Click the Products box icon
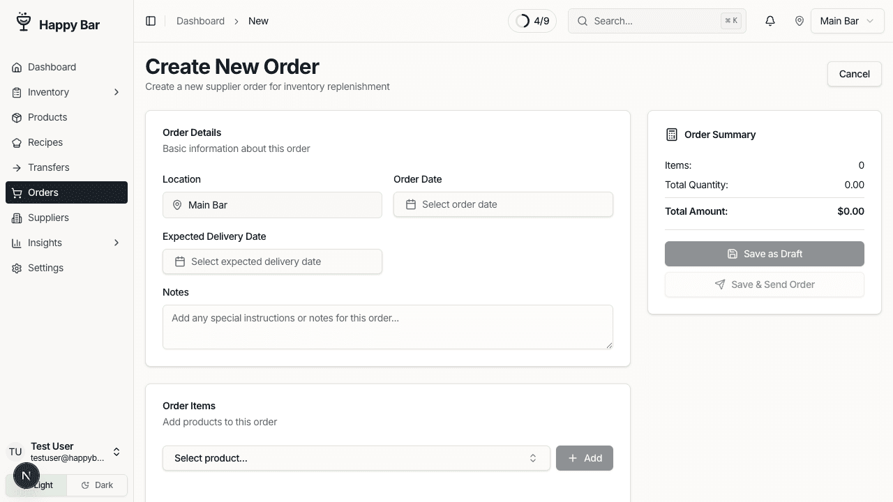The image size is (893, 502). [x=17, y=117]
